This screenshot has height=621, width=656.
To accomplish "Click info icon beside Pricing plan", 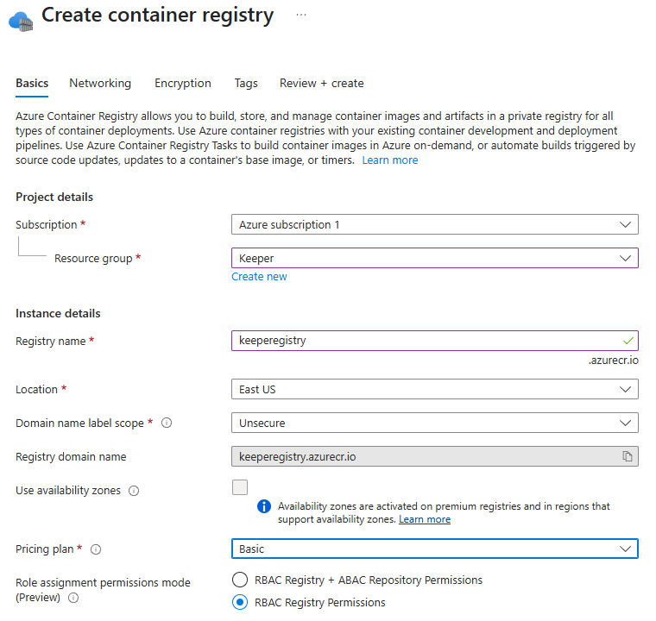I will (96, 549).
